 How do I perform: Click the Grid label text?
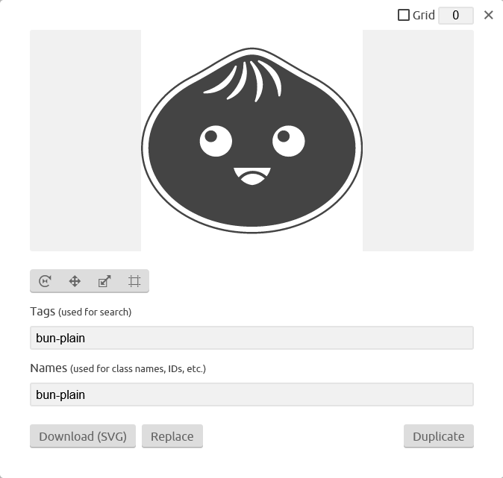pos(423,15)
